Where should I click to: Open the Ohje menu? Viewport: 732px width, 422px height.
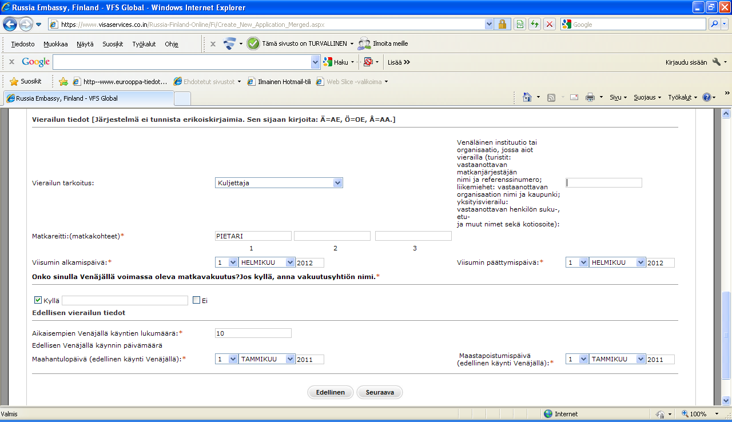pos(172,44)
